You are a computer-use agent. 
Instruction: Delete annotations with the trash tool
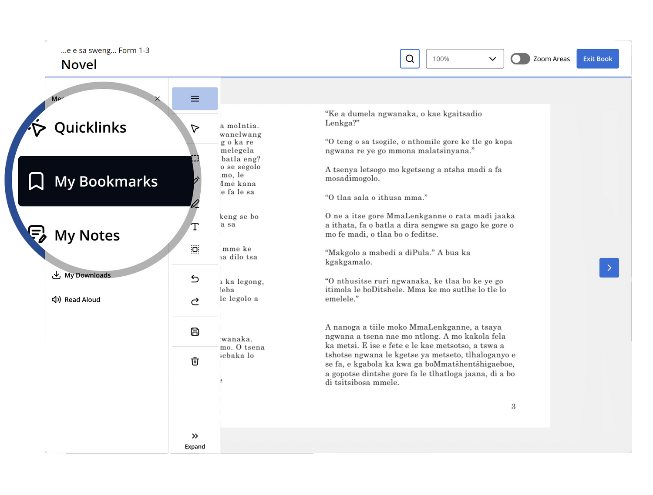[x=195, y=361]
